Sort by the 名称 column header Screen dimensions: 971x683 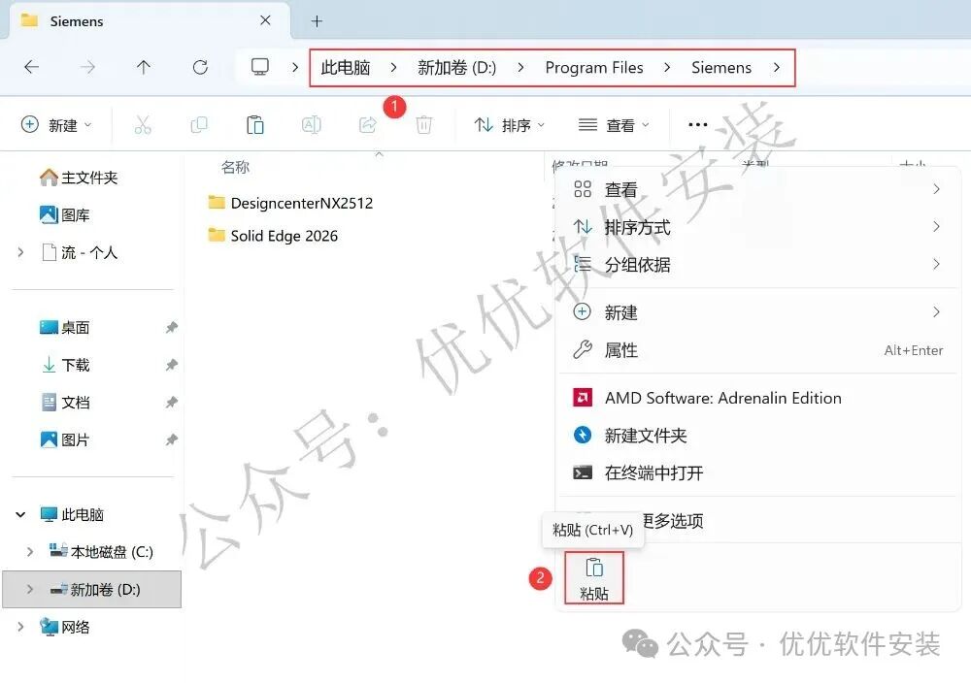point(235,167)
